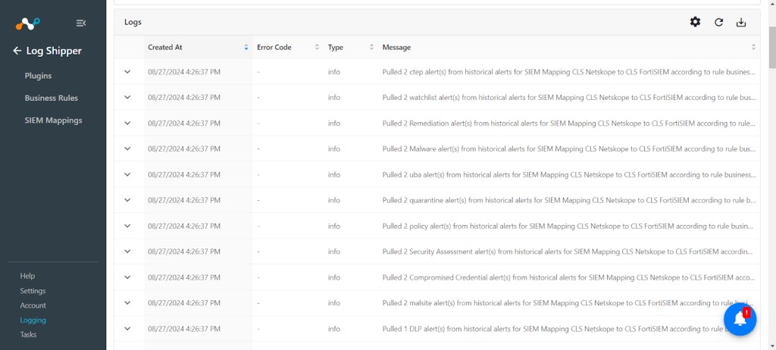The height and width of the screenshot is (350, 776).
Task: Click the 'info' type in the DLP row
Action: pyautogui.click(x=334, y=329)
